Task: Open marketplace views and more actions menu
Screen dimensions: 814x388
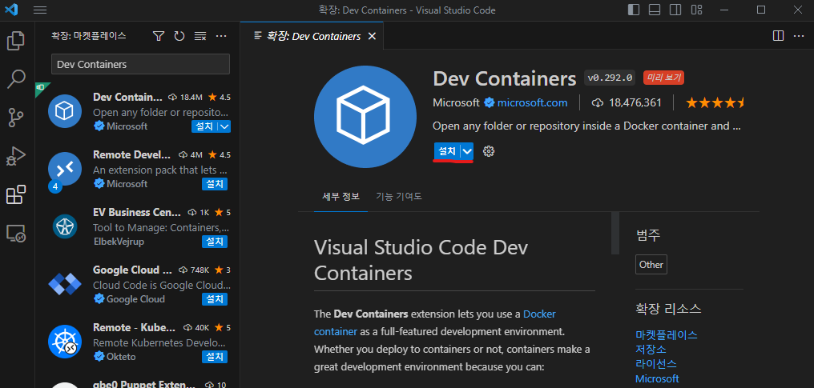Action: point(221,36)
